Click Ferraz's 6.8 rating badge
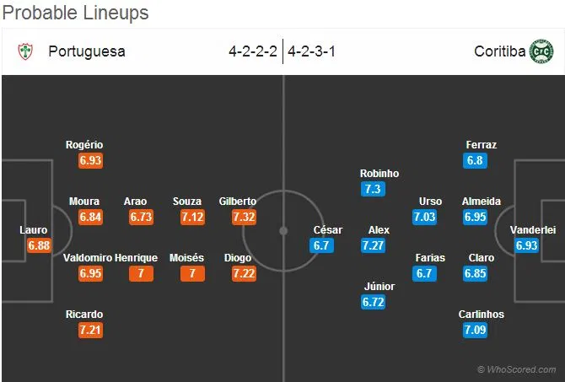This screenshot has width=565, height=382. pos(476,160)
